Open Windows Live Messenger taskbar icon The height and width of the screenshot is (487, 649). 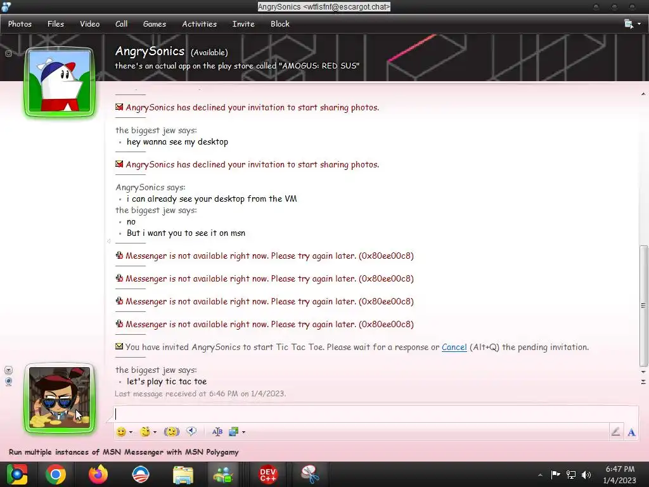[223, 474]
